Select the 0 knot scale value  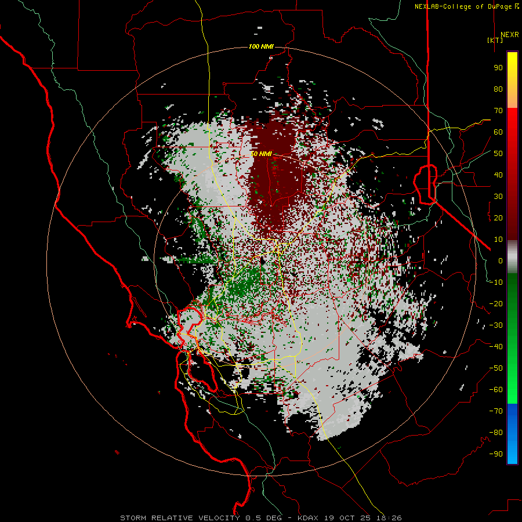click(501, 260)
